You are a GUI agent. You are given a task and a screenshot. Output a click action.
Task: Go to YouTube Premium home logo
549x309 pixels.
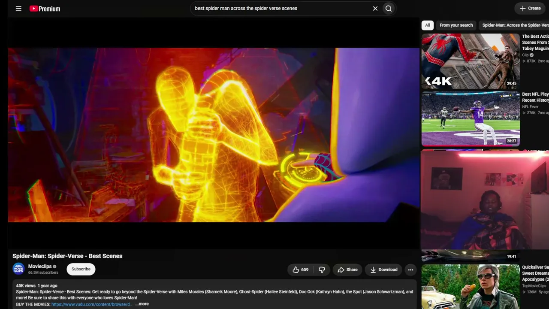[x=45, y=9]
